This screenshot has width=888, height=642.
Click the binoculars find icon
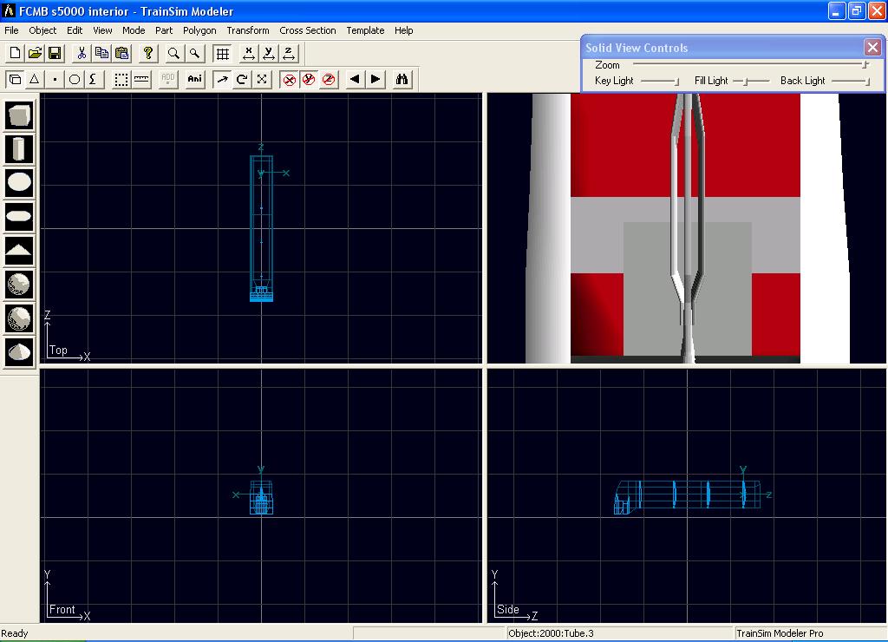click(402, 79)
